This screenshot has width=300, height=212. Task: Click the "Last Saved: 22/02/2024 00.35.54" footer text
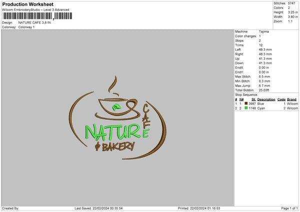pos(98,208)
